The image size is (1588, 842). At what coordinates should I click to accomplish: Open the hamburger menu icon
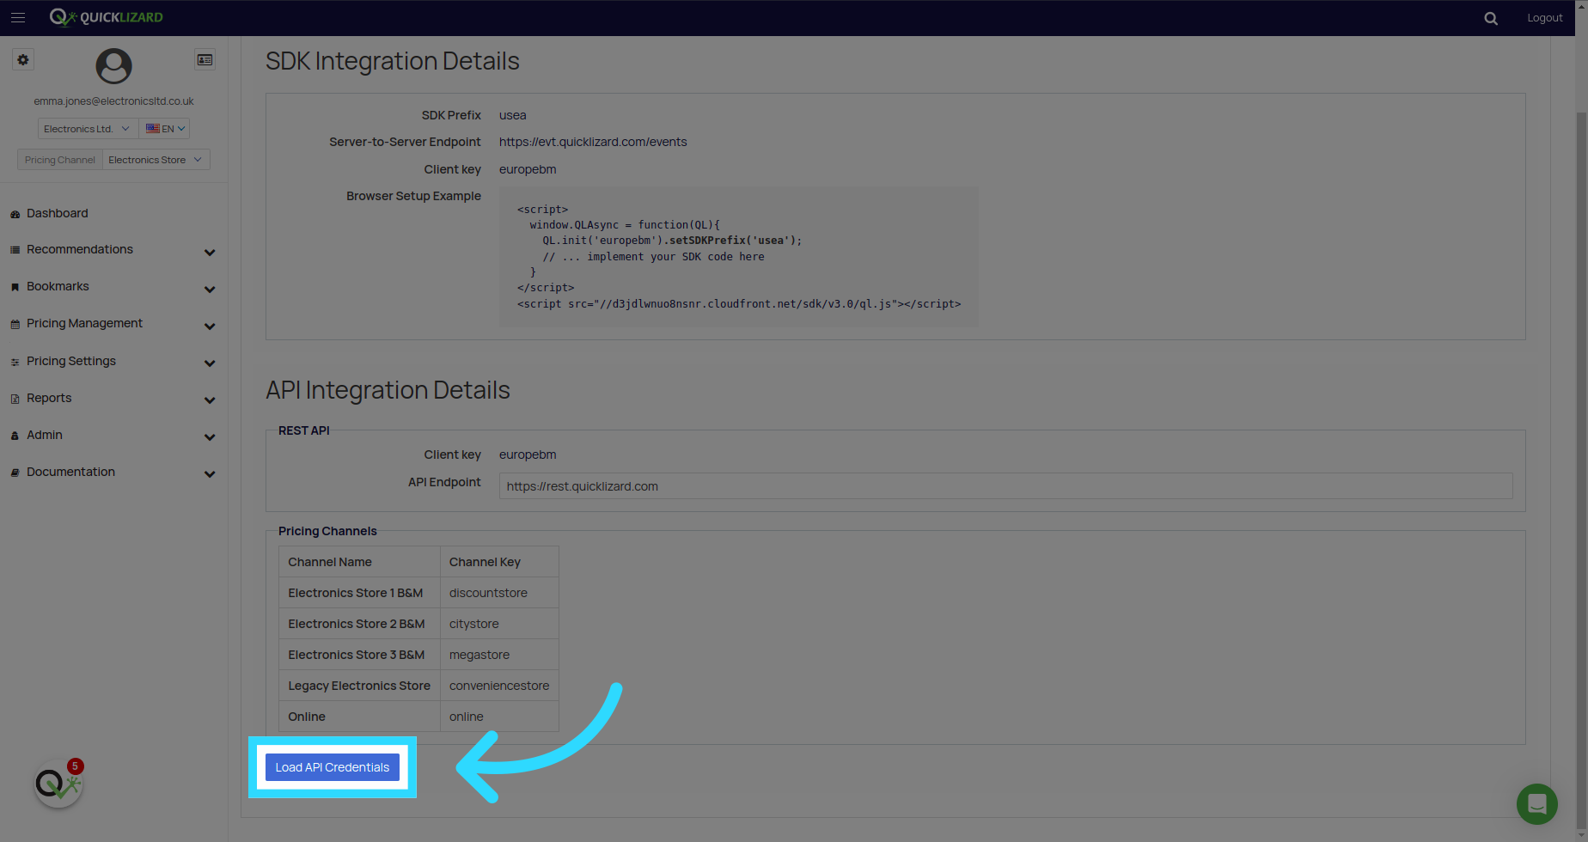(x=18, y=17)
